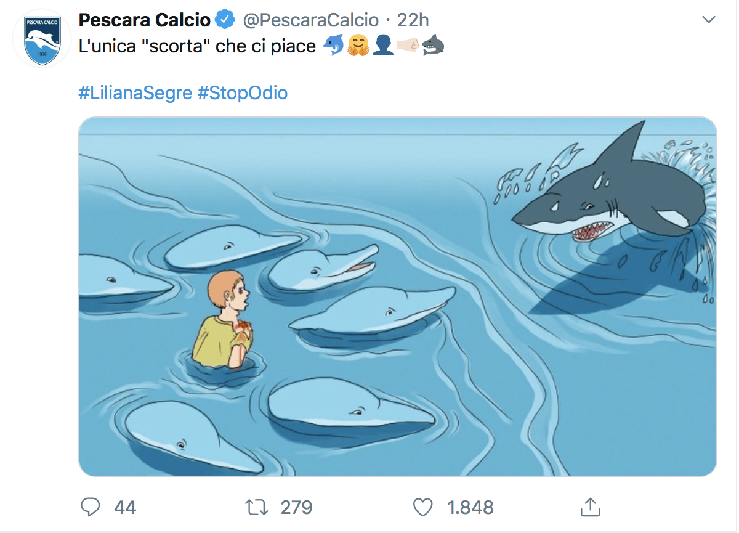Click the blue verified badge

225,20
